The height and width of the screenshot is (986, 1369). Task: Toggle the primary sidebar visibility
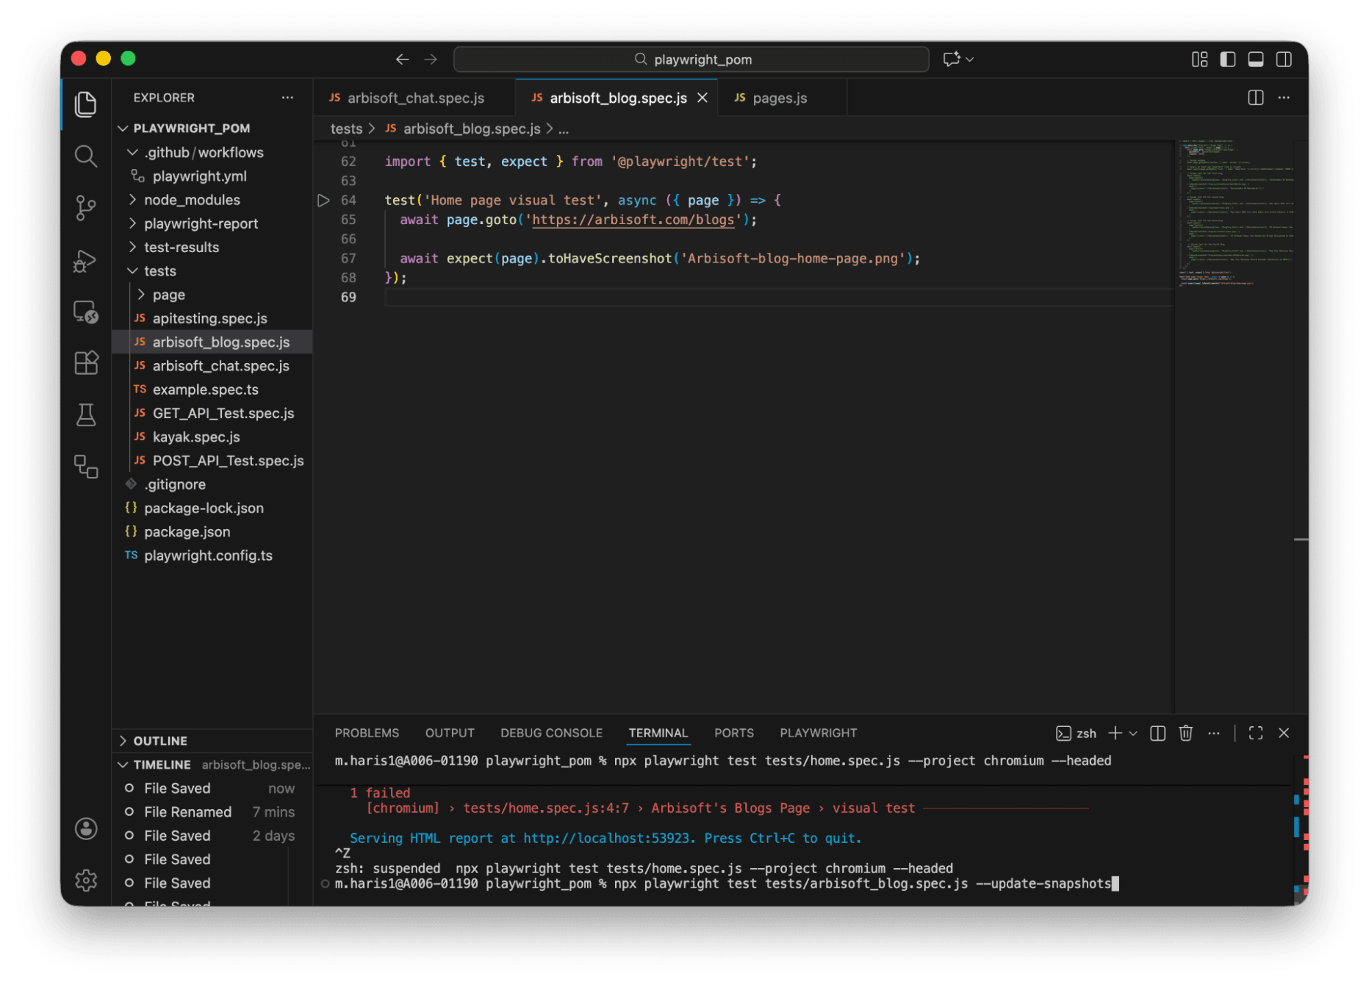[x=1227, y=60]
